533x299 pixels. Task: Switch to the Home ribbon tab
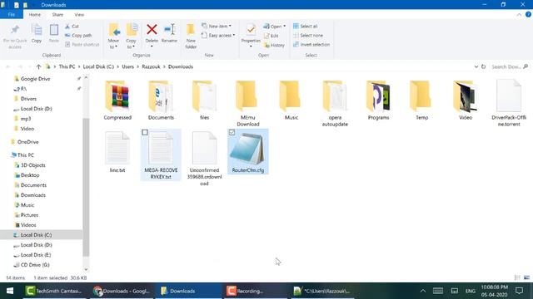click(35, 15)
